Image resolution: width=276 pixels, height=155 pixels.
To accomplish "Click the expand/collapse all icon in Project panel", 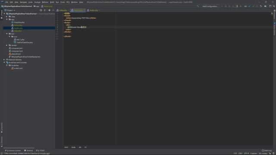I will pyautogui.click(x=45, y=10).
